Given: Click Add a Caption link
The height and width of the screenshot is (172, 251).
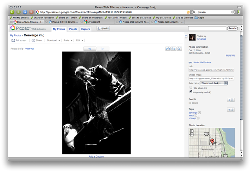Looking at the screenshot, I should pos(96,156).
